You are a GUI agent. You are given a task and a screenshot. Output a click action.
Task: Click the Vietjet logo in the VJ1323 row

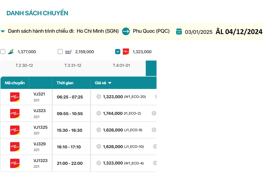15,163
